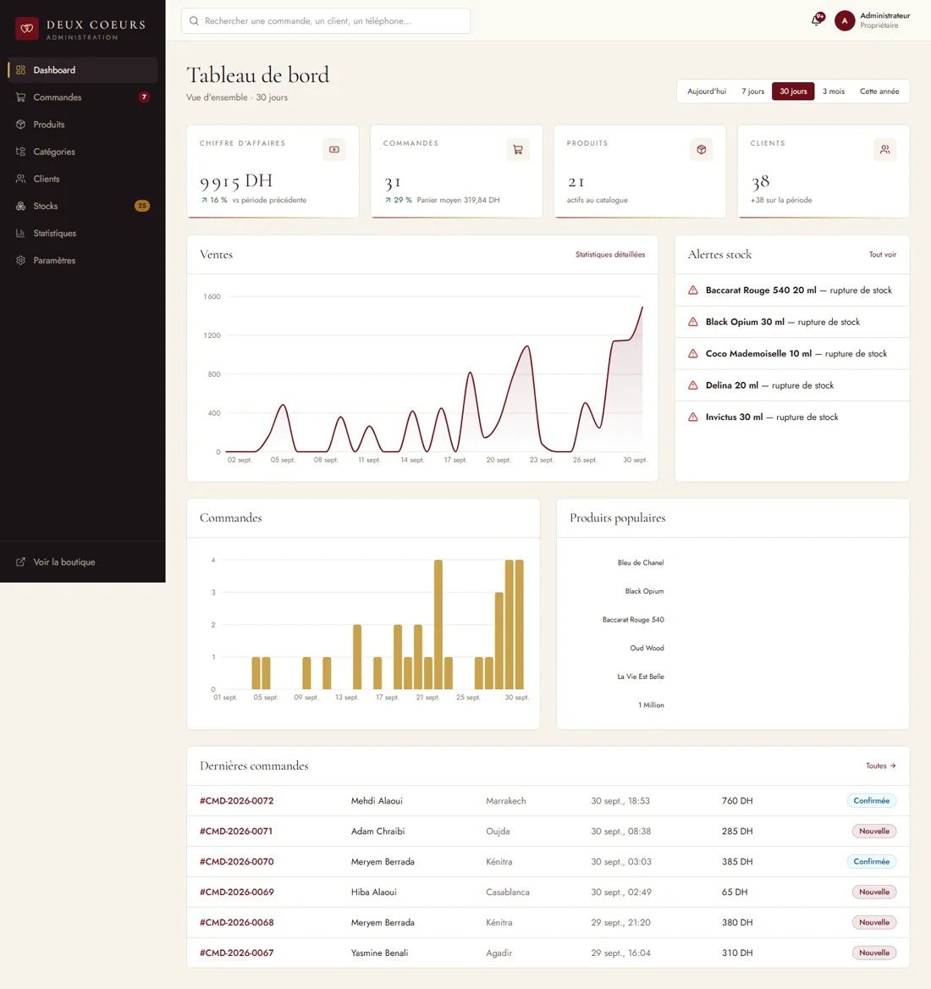Screen dimensions: 931x989
Task: Go to Stocks in the sidebar
Action: [83, 206]
